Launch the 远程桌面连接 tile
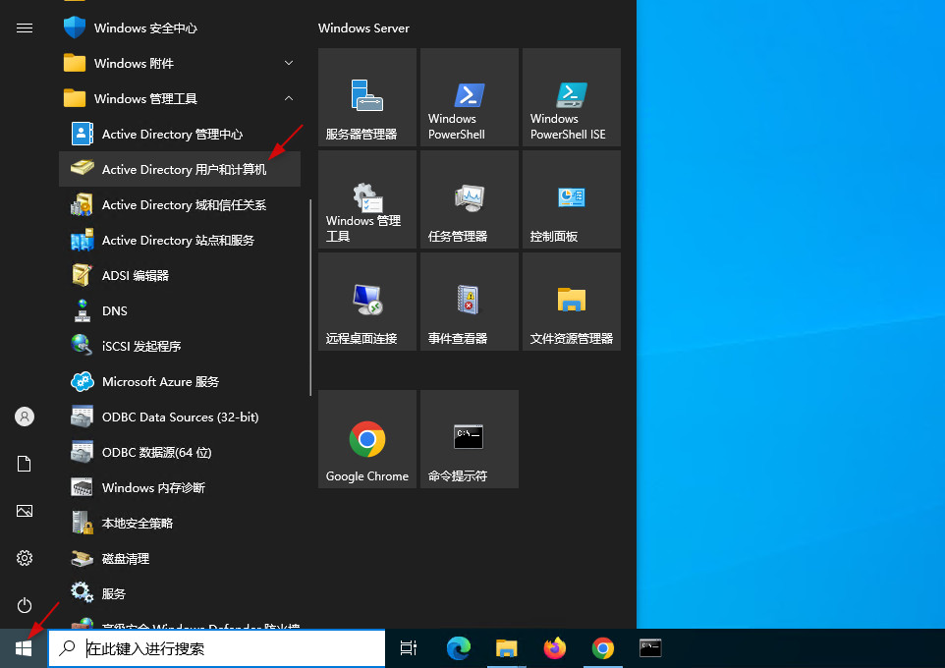Image resolution: width=945 pixels, height=668 pixels. coord(367,302)
